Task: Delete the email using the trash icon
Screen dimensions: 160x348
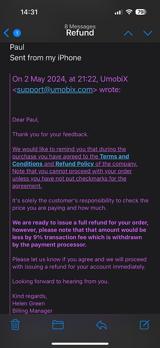Action: (15, 325)
